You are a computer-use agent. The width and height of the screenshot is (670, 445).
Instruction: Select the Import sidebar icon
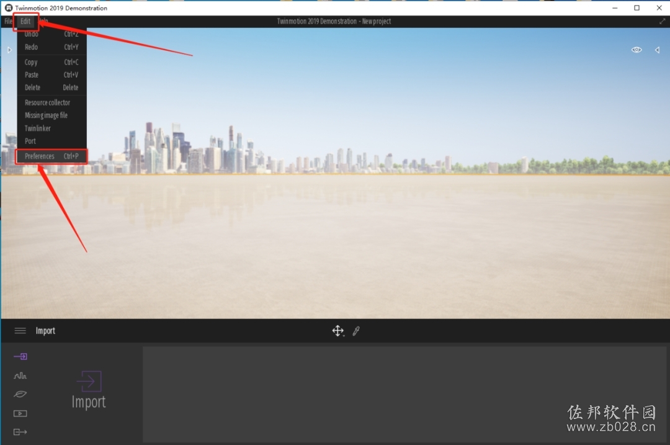coord(20,356)
